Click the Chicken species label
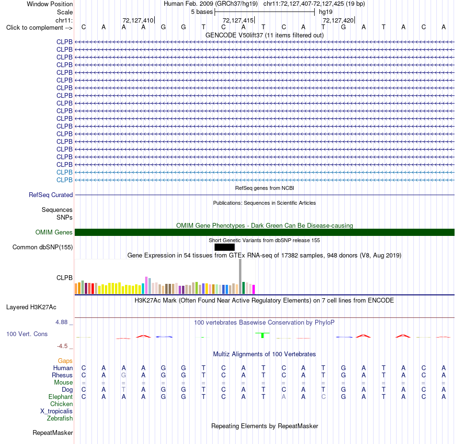This screenshot has width=455, height=444. [x=61, y=404]
